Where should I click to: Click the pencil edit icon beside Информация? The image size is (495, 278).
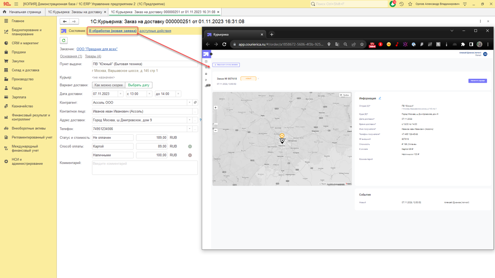380,98
